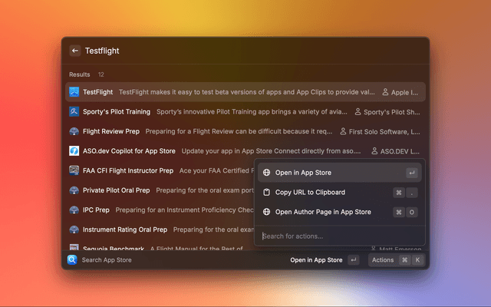Screen dimensions: 491x307
Task: Click Open in App Store in bottom bar
Action: (x=316, y=260)
